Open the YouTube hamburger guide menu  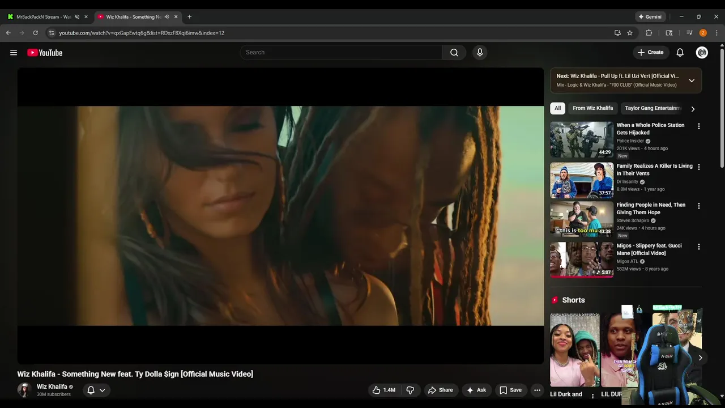click(x=14, y=53)
